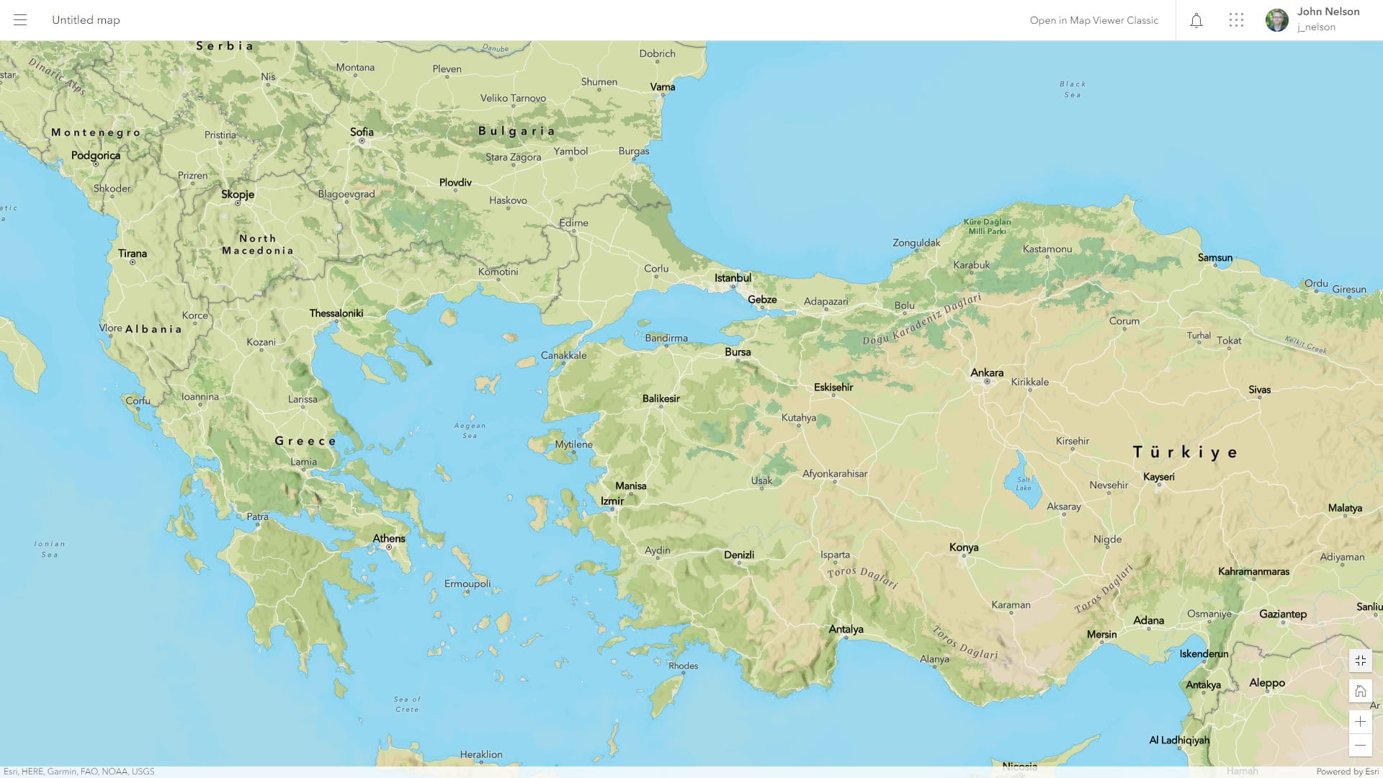
Task: Click the Athens label on map
Action: pos(389,539)
